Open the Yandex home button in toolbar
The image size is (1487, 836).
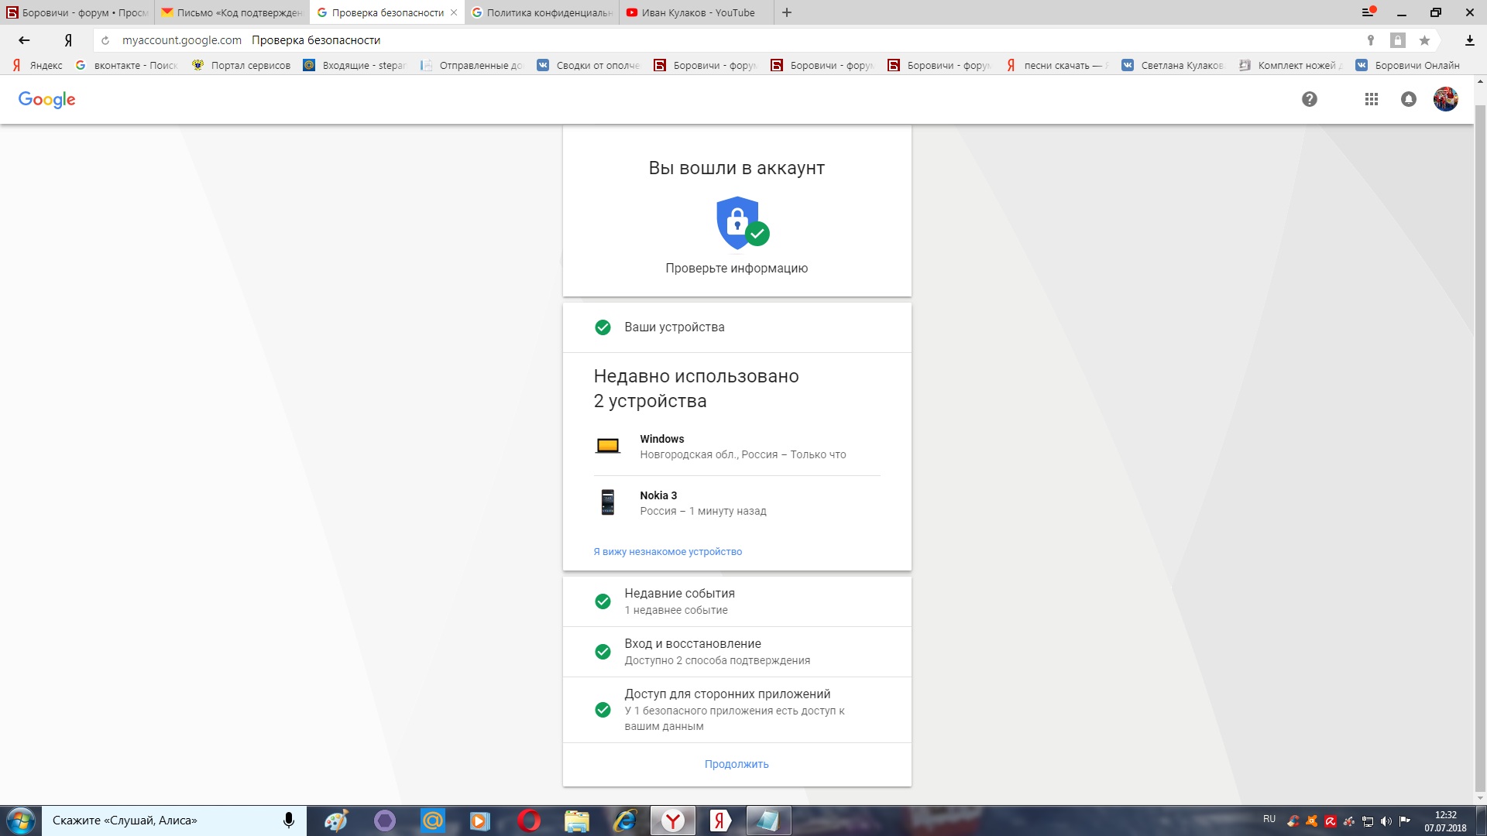68,40
